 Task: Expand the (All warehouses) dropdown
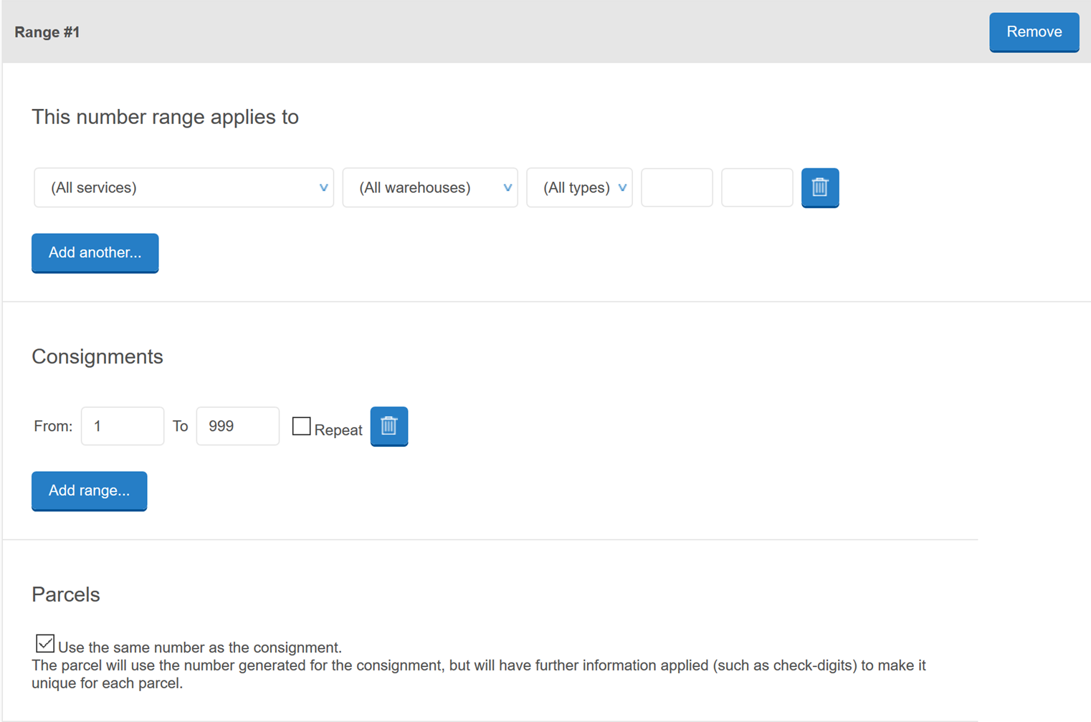(x=430, y=188)
